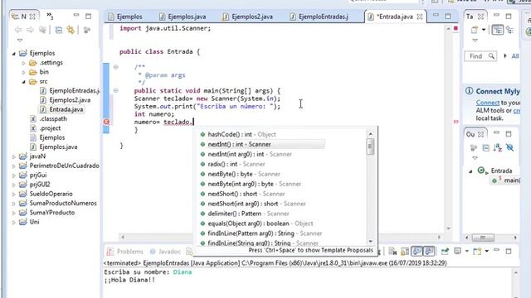531x298 pixels.
Task: Fold the Javadoc comment collapse marker
Action: (x=116, y=67)
